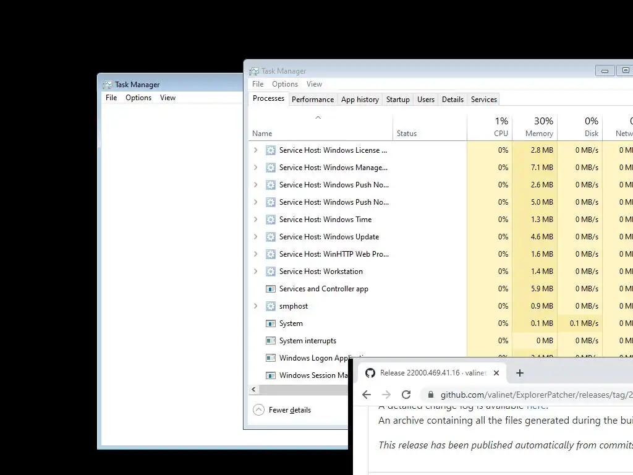Click the gear icon of Windows Update service
This screenshot has width=633, height=475.
tap(271, 237)
